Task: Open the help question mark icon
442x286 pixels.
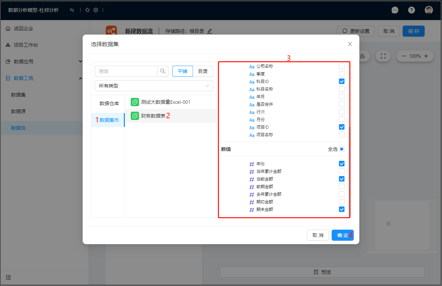Action: [x=411, y=10]
